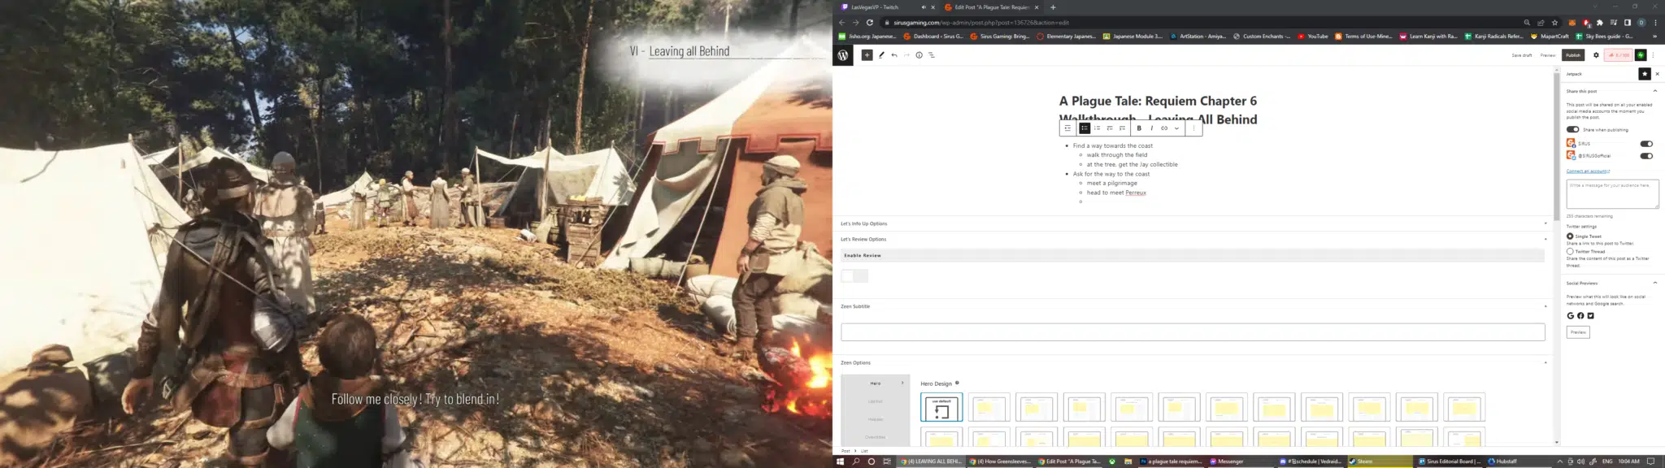Image resolution: width=1665 pixels, height=468 pixels.
Task: Open the editor List View icon
Action: (932, 55)
